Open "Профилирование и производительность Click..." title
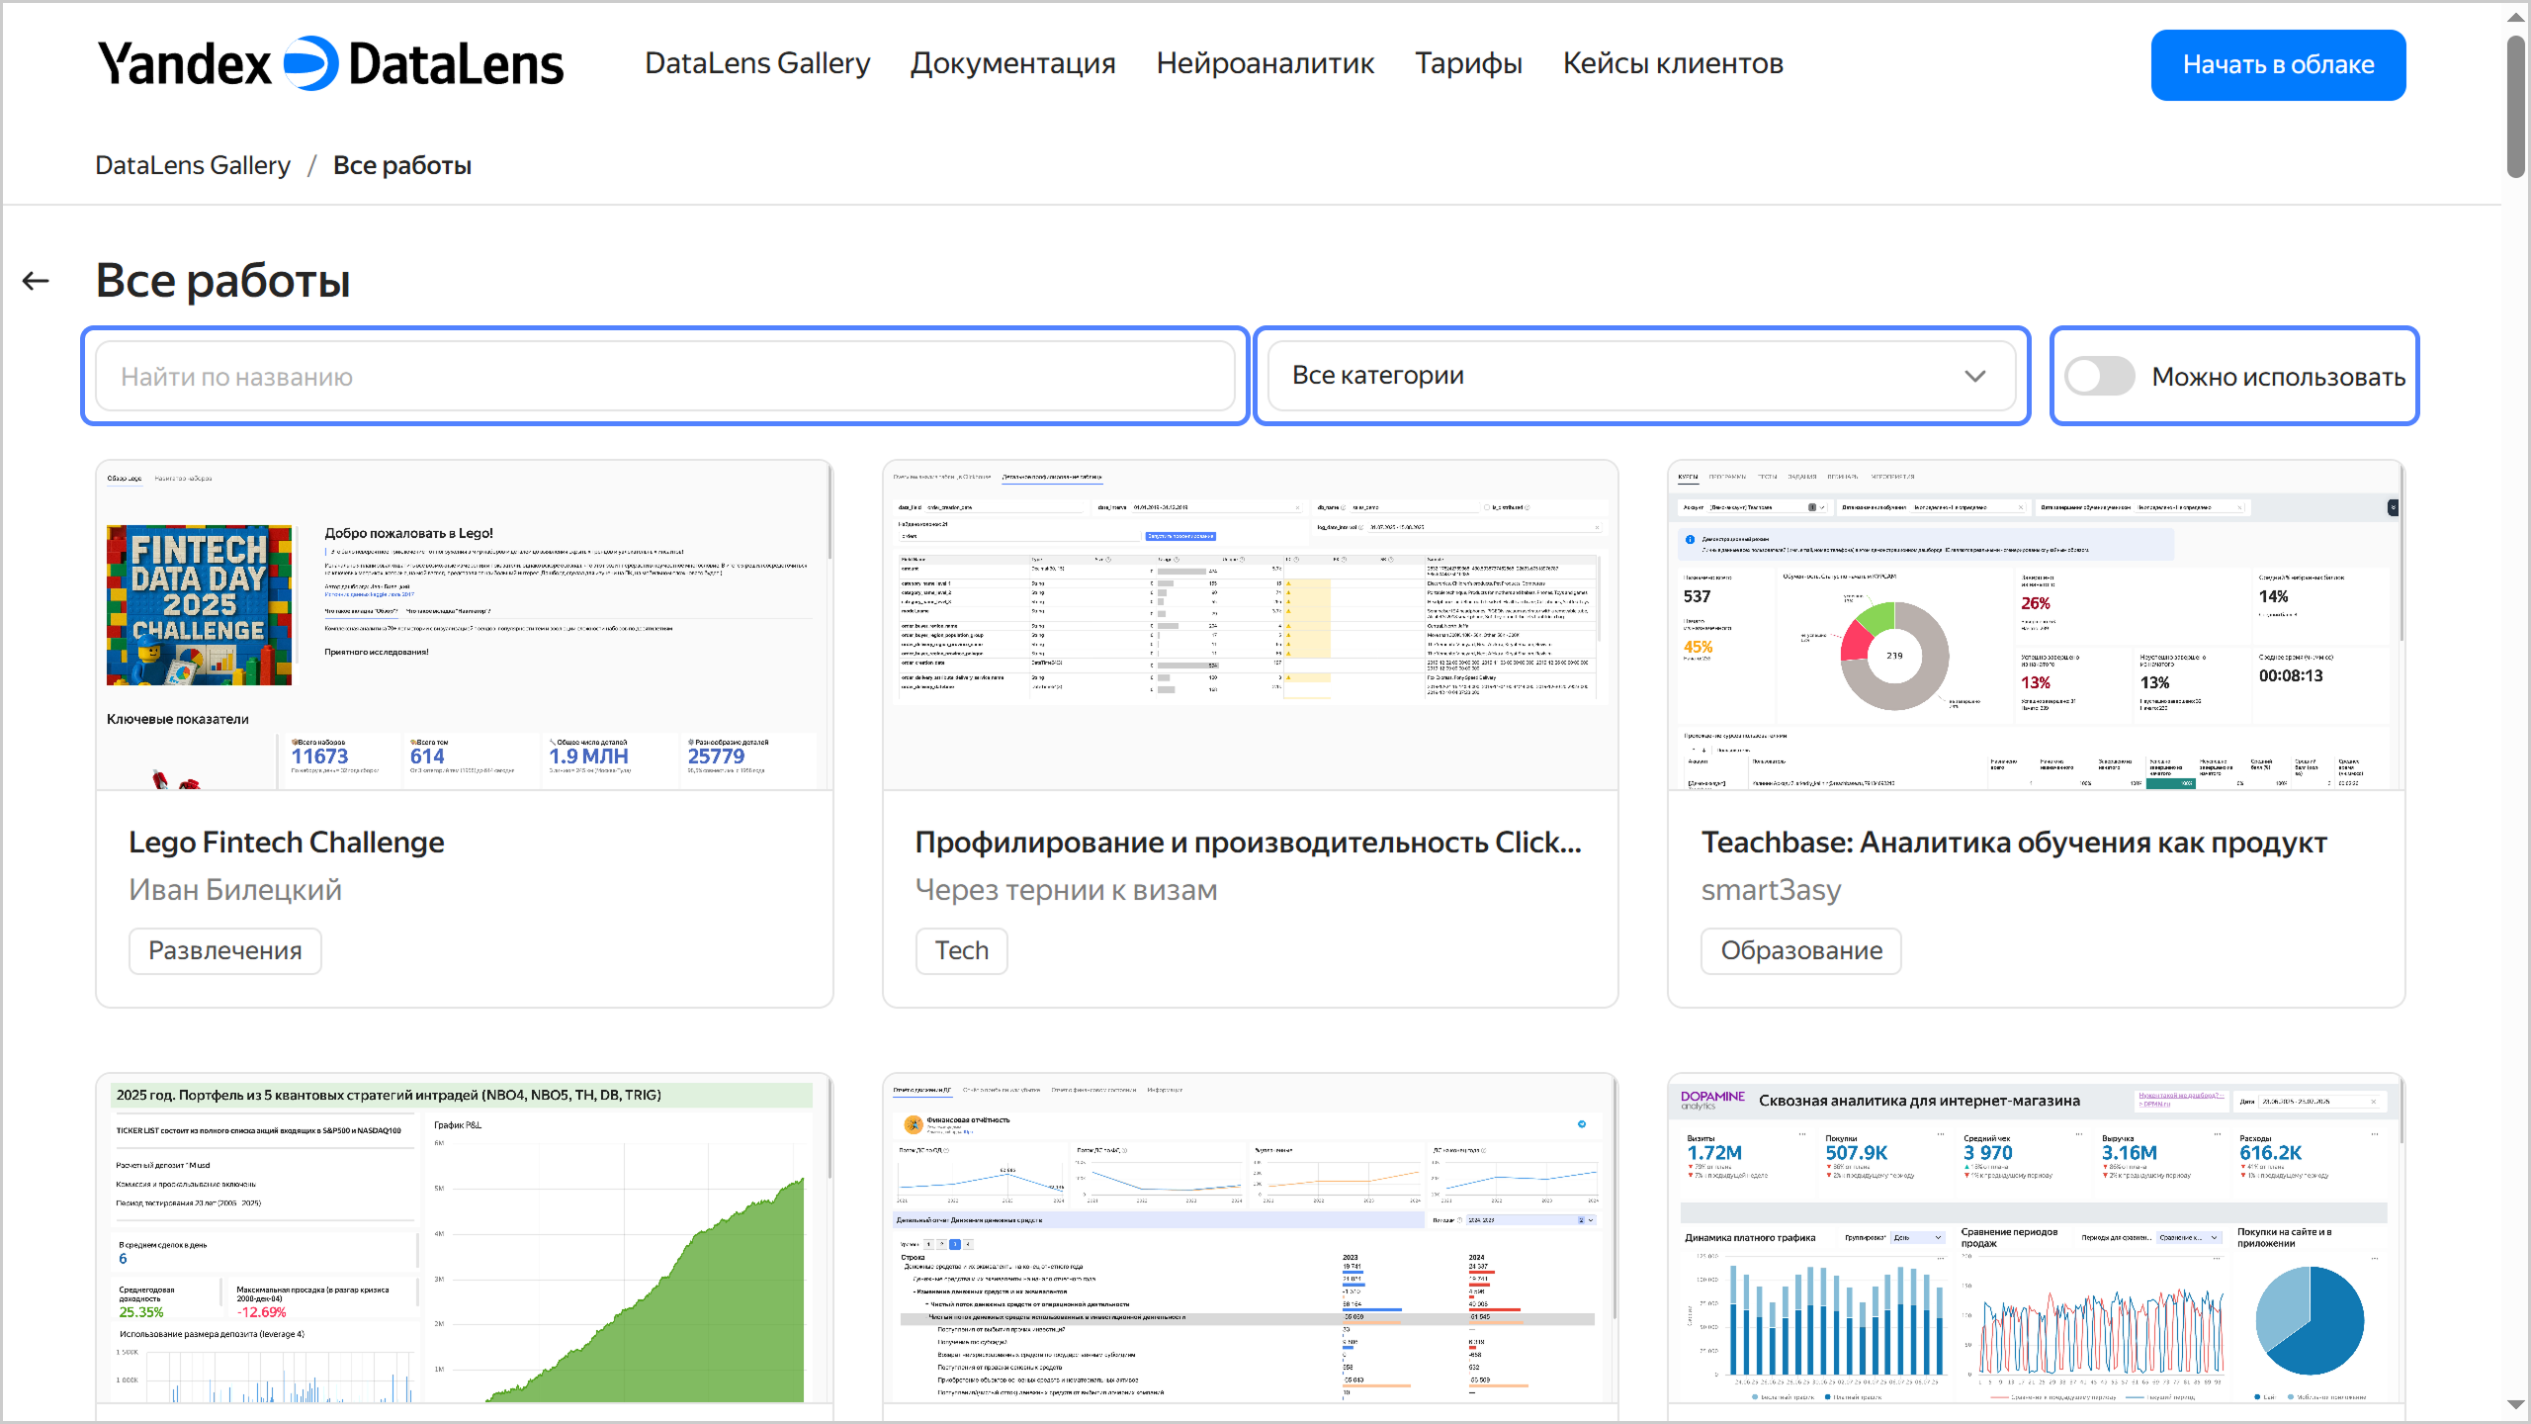The image size is (2531, 1424). pos(1248,843)
